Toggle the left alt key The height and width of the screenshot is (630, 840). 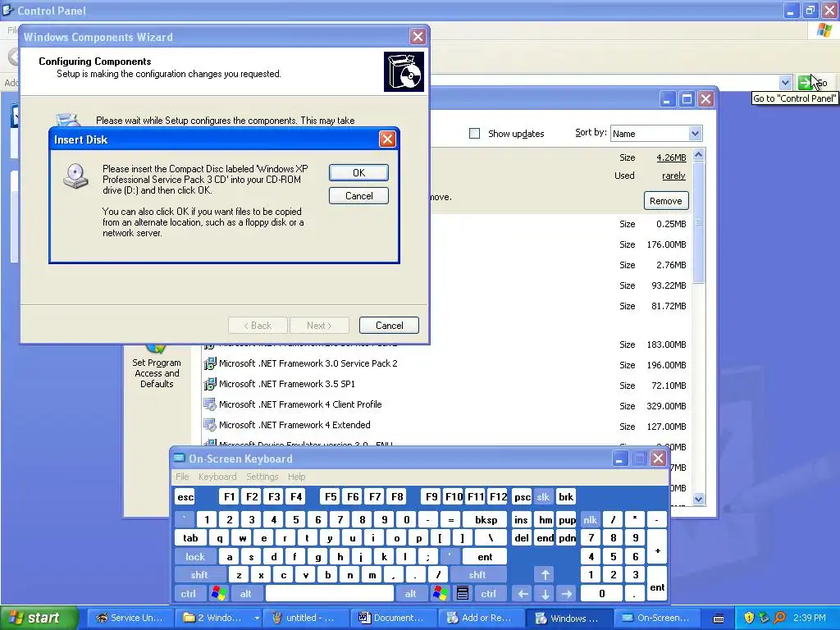point(245,594)
